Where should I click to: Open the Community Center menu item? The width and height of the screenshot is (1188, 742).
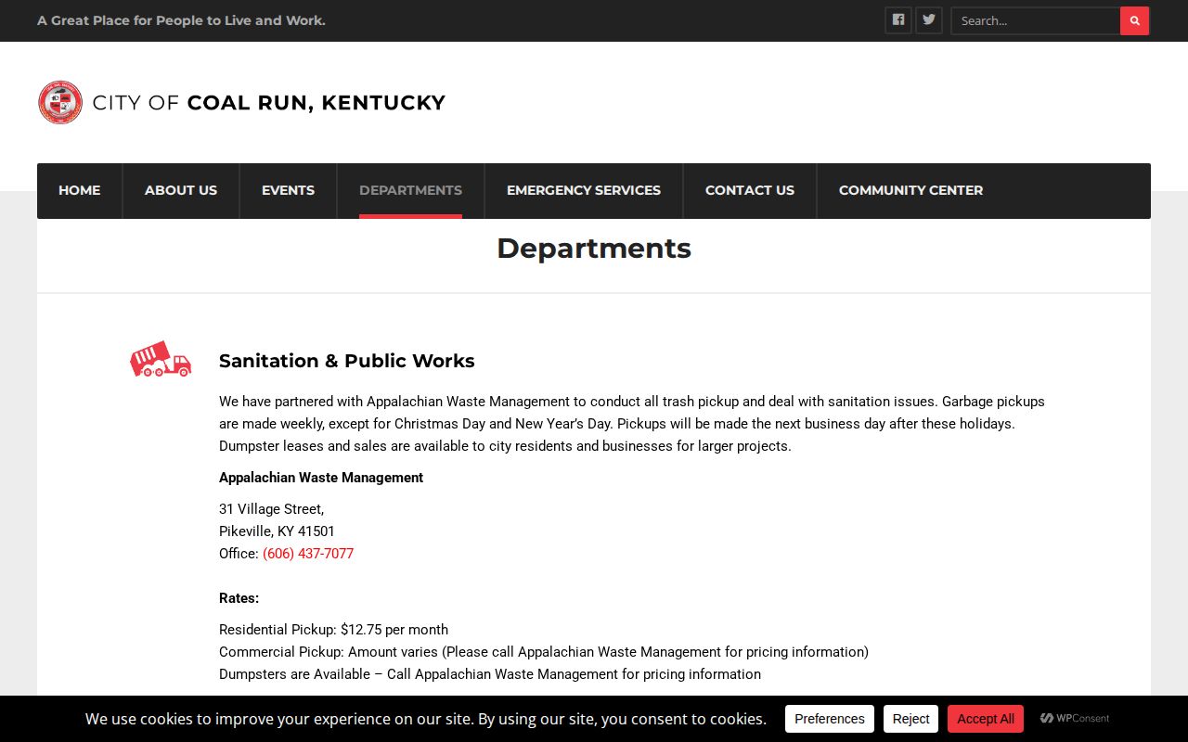coord(910,190)
